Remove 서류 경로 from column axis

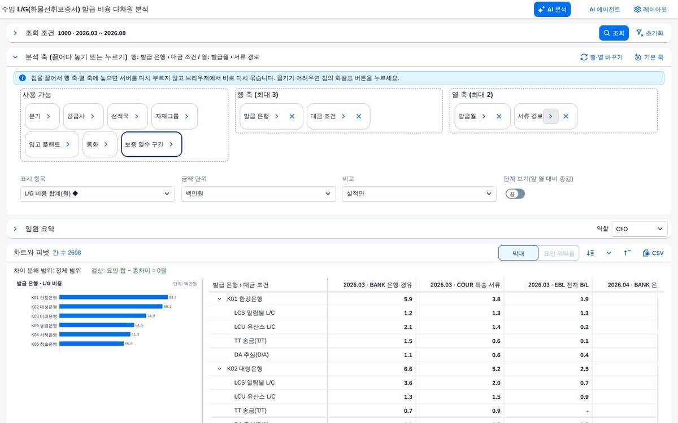566,116
